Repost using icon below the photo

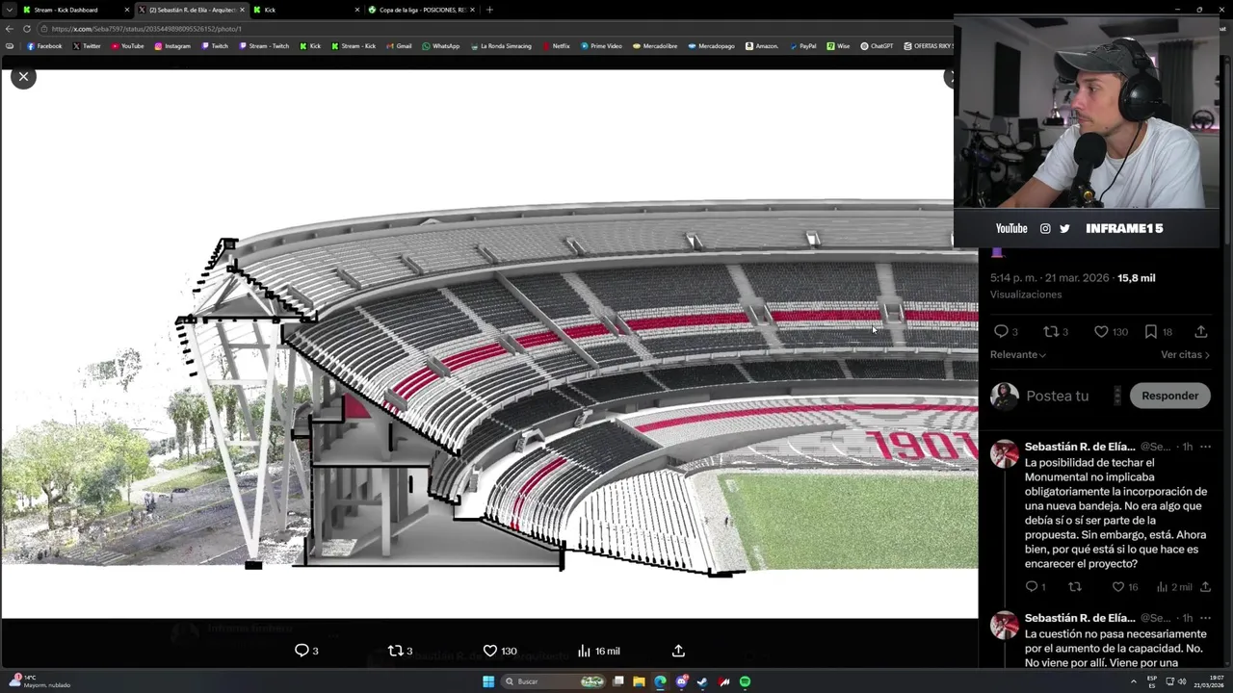tap(395, 651)
